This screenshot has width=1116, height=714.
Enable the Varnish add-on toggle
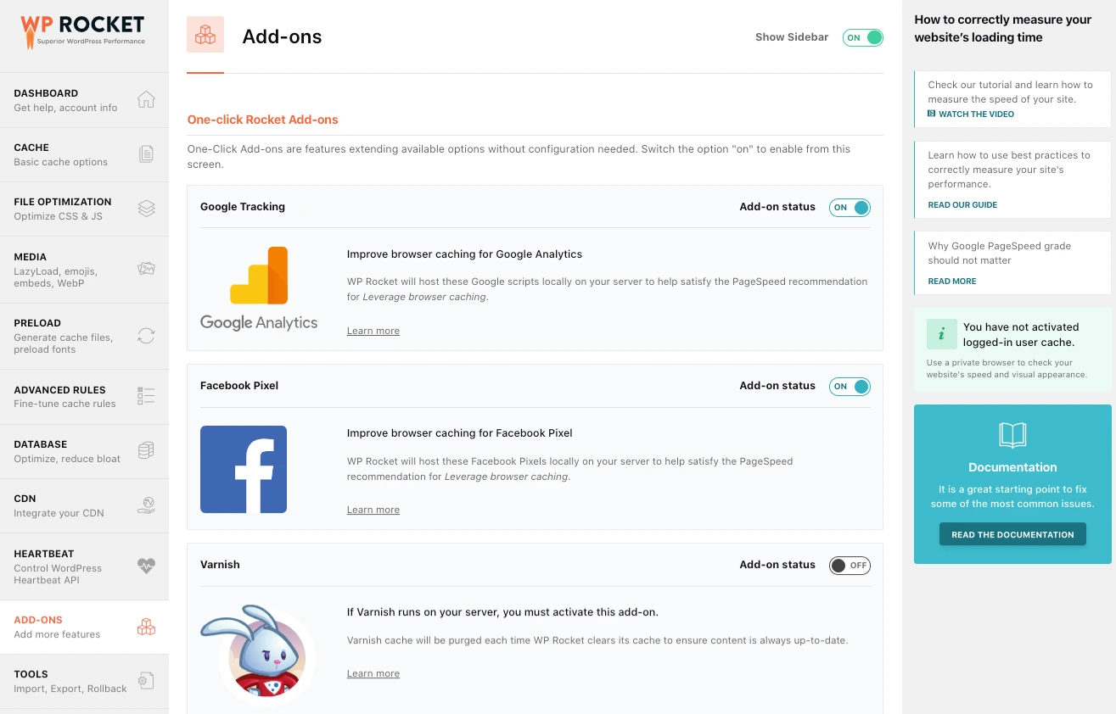click(x=850, y=566)
